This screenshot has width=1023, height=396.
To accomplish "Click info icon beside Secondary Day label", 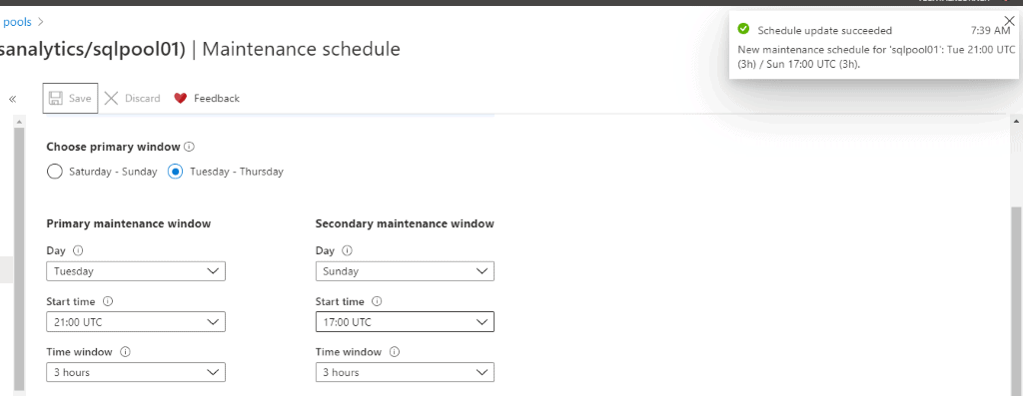I will [x=347, y=250].
